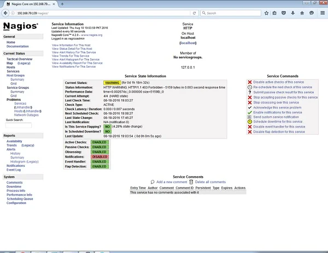328x253 pixels.
Task: Click the localhost host link
Action: tap(188, 43)
